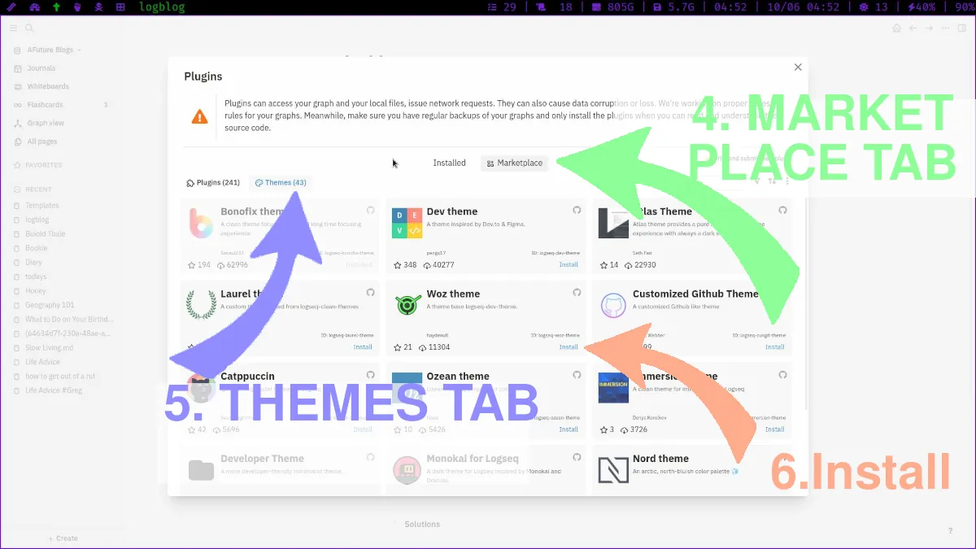This screenshot has height=549, width=976.
Task: Open GitHub icon on Catppuccin card
Action: (x=370, y=375)
